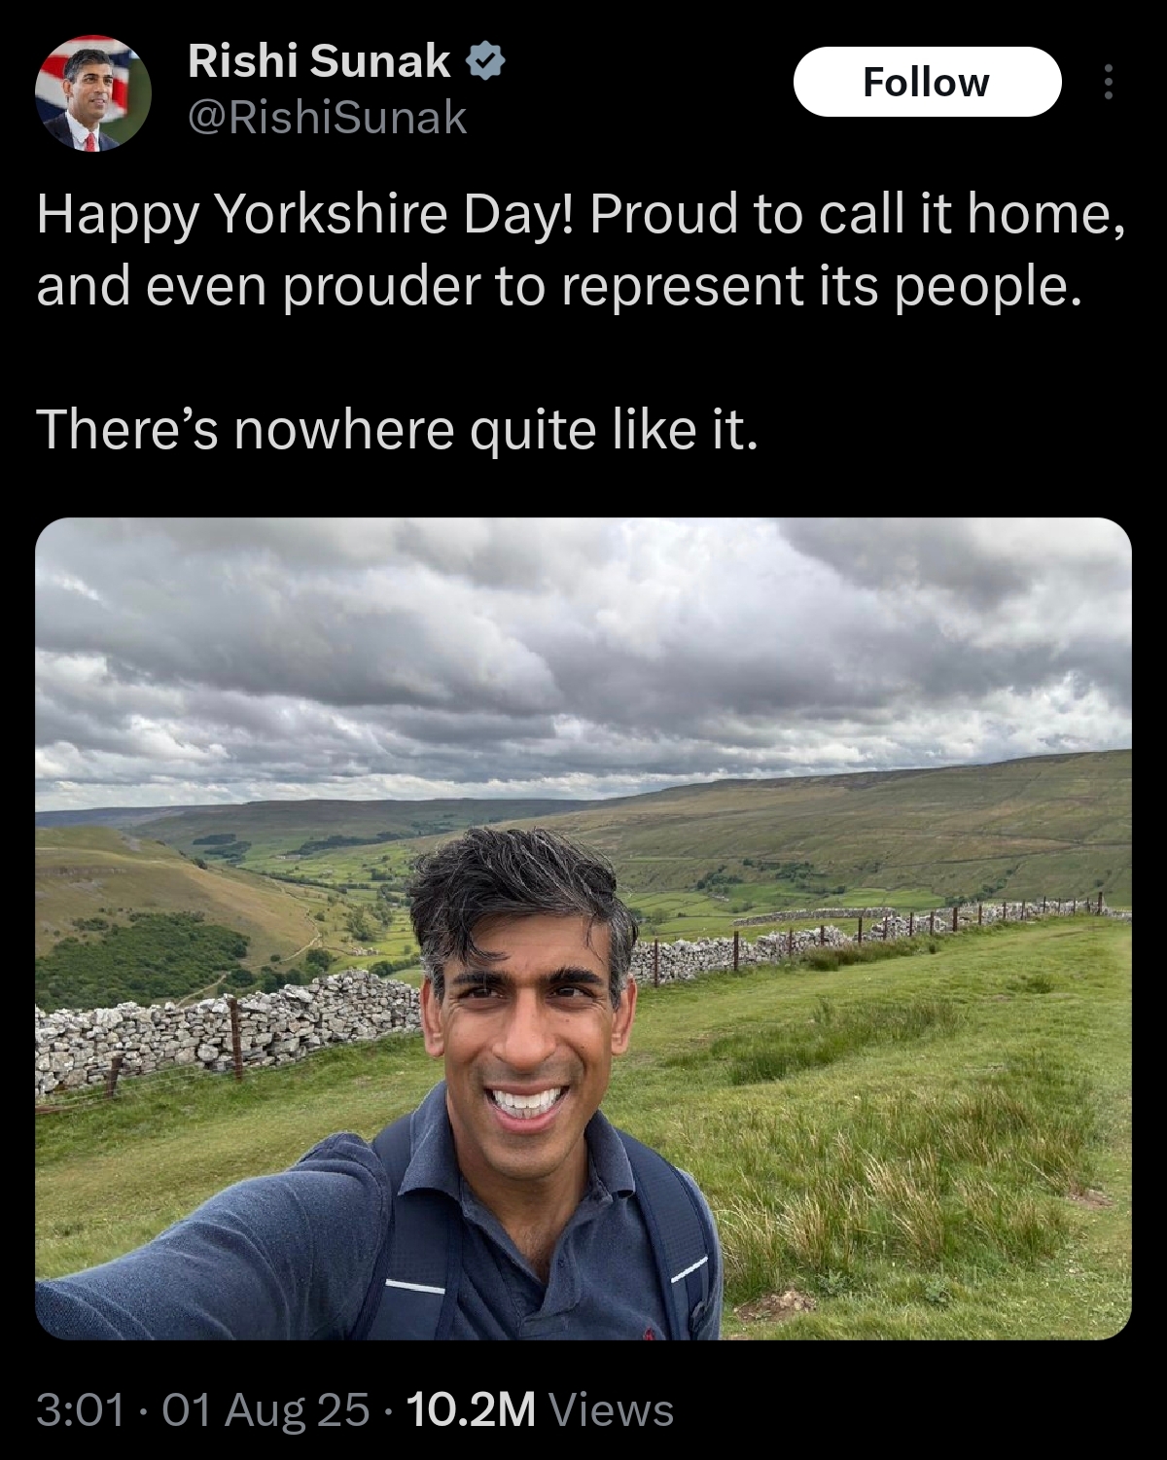Open the 10.2M view count

(471, 1409)
